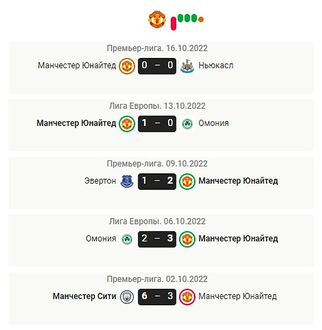This screenshot has height=330, width=322.
Task: Click Omonia crest in the 06.10.2022 match
Action: (x=127, y=238)
